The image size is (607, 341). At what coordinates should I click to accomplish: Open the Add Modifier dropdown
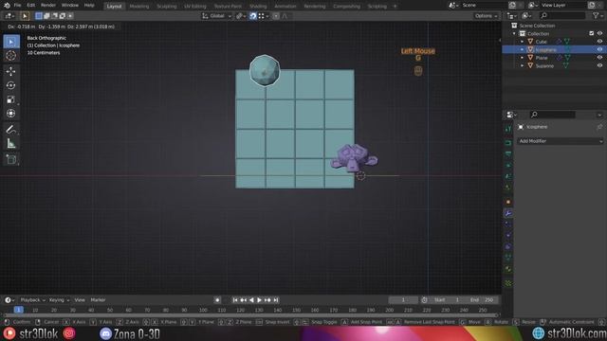561,141
